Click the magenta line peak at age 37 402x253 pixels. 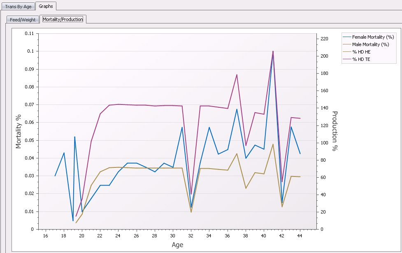pyautogui.click(x=237, y=74)
